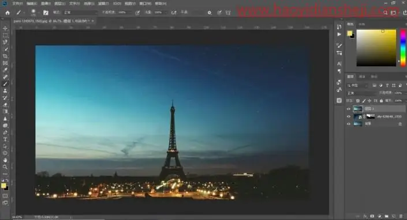Click the Home icon in options bar

pos(8,13)
